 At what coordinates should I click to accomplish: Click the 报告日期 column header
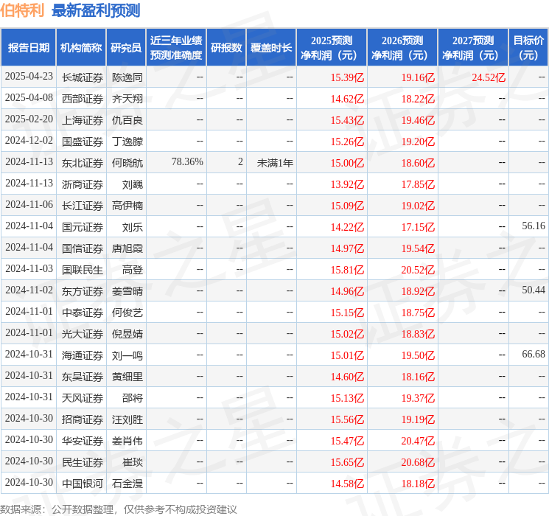click(x=28, y=48)
